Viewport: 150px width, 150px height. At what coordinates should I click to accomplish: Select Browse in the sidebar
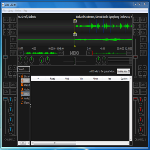(x=25, y=94)
